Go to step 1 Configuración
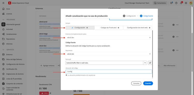194x95 pixels. tap(129, 16)
